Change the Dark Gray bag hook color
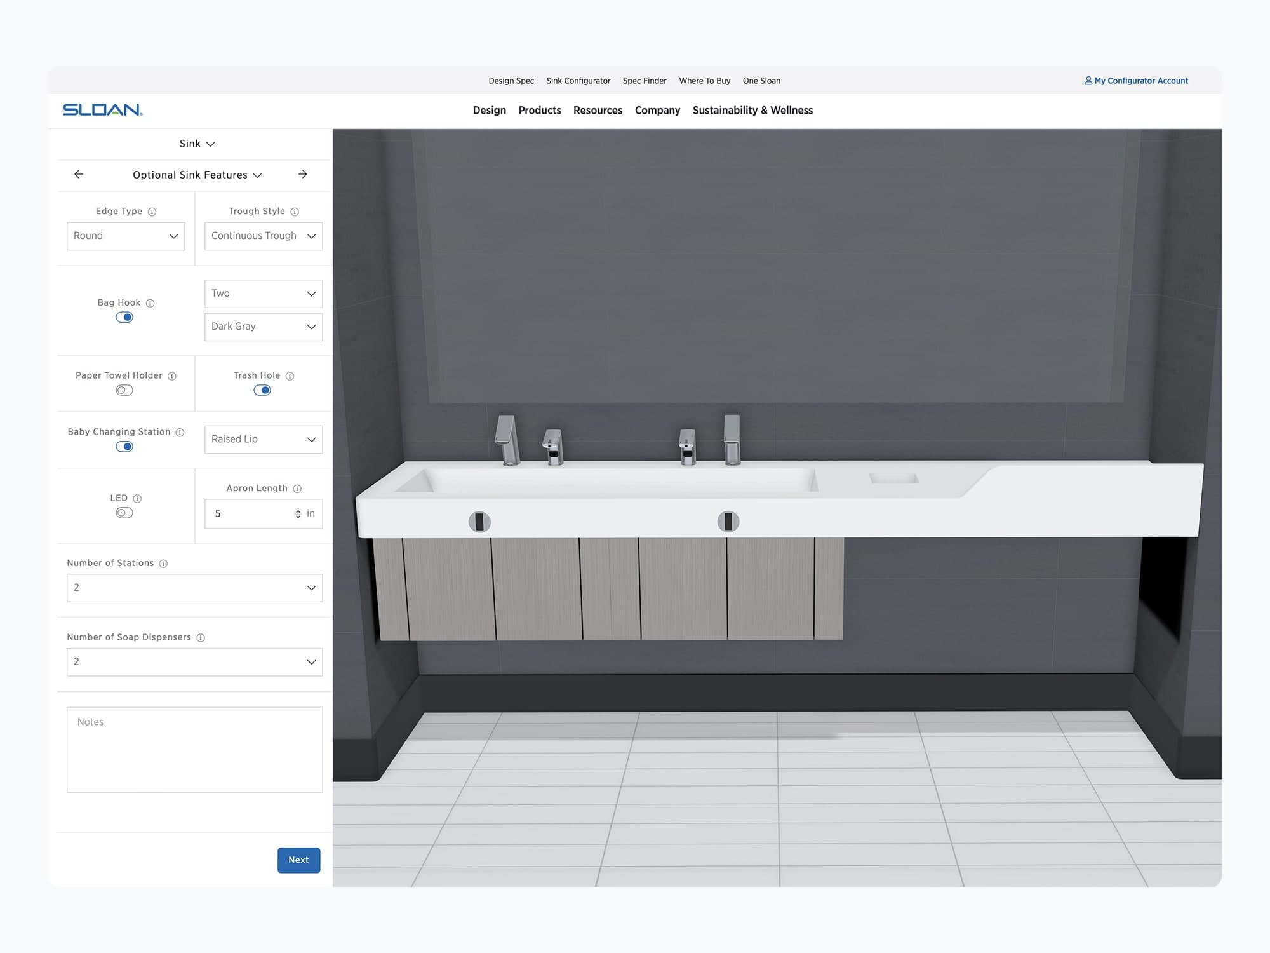The image size is (1270, 953). pyautogui.click(x=263, y=327)
